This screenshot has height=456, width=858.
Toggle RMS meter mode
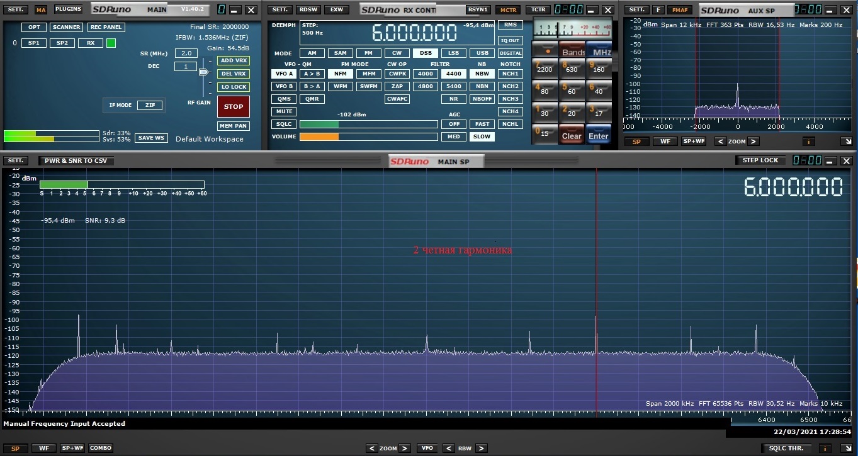point(511,25)
